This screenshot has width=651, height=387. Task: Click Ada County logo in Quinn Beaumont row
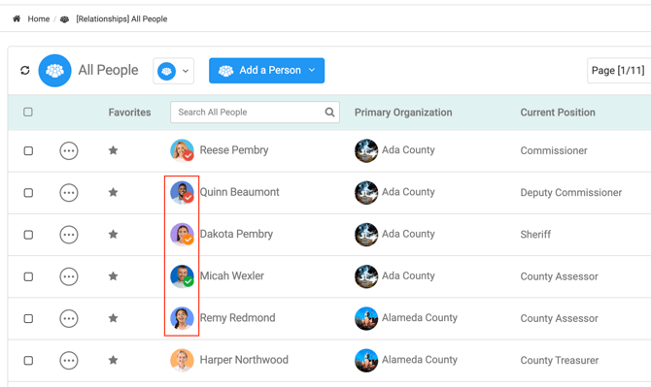[366, 192]
